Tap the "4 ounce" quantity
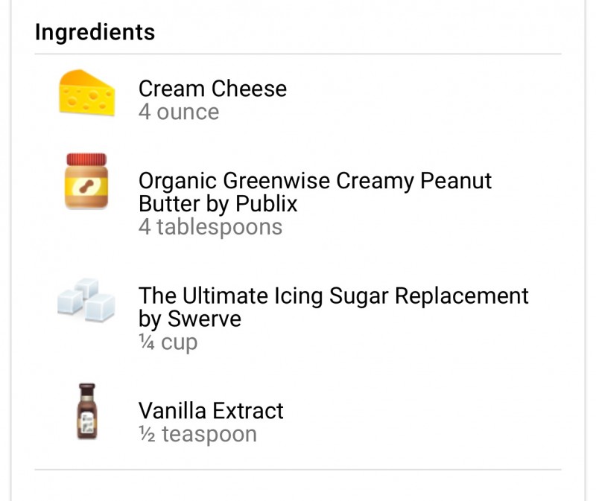This screenshot has width=596, height=501. (179, 112)
